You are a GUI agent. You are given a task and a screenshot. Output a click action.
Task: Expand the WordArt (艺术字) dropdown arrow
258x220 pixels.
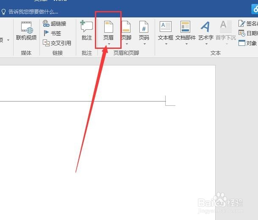(206, 44)
